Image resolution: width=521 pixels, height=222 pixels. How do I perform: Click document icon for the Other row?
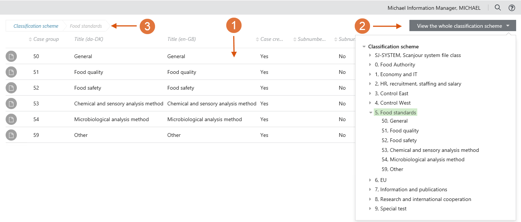(x=11, y=135)
